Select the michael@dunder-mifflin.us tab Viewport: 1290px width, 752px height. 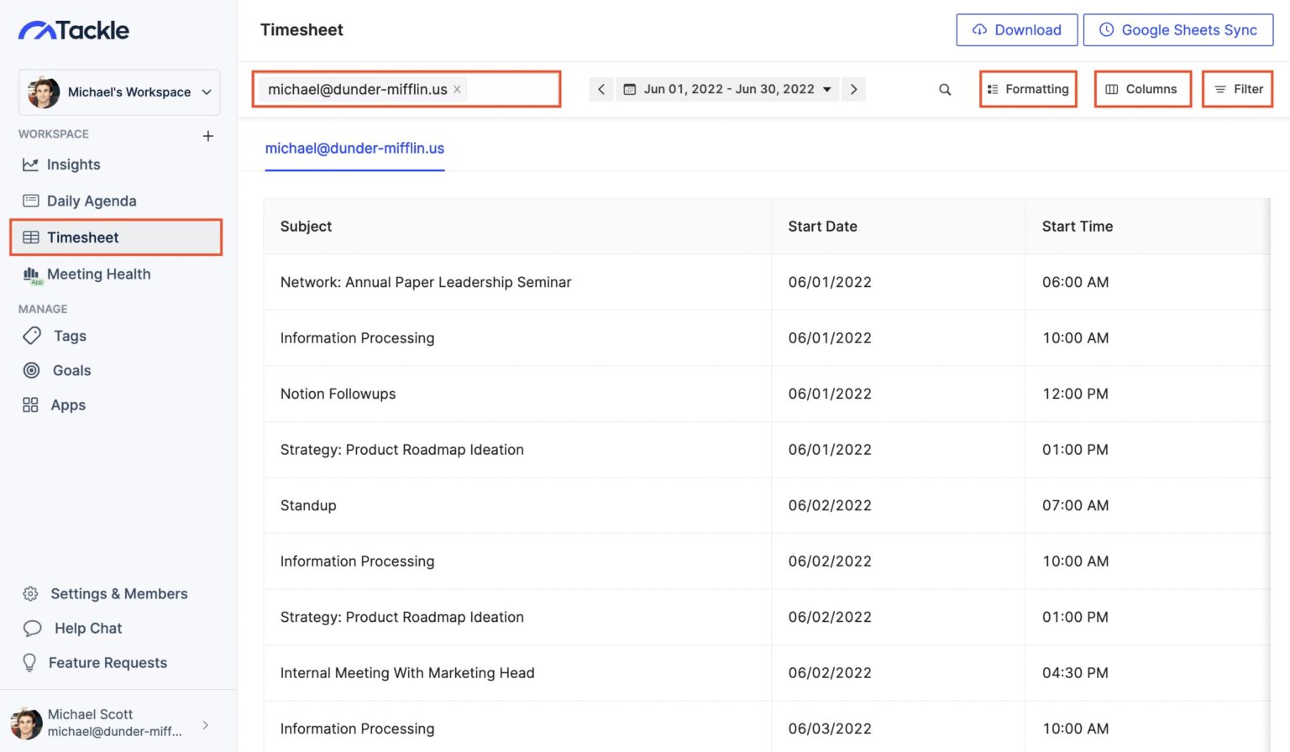coord(354,149)
